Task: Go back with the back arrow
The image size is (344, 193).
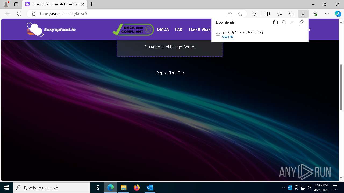Action: [x=8, y=14]
